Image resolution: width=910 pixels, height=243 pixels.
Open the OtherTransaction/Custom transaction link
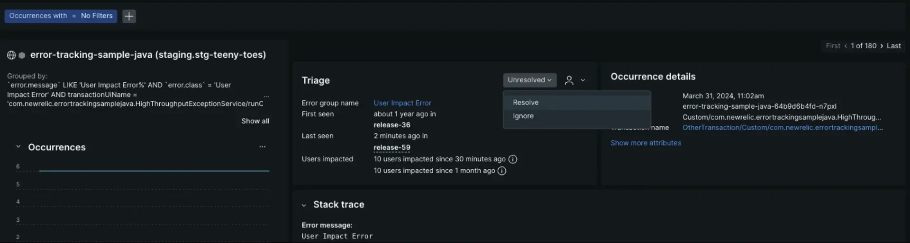[x=783, y=128]
